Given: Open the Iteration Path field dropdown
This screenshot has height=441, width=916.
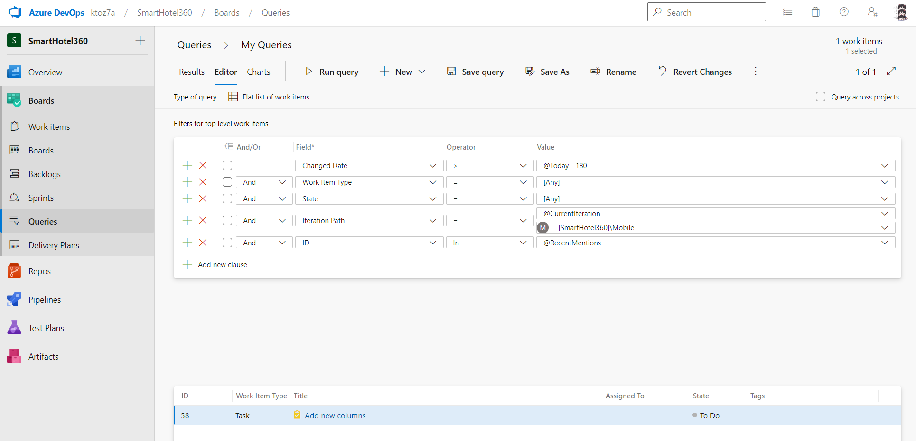Looking at the screenshot, I should [369, 220].
